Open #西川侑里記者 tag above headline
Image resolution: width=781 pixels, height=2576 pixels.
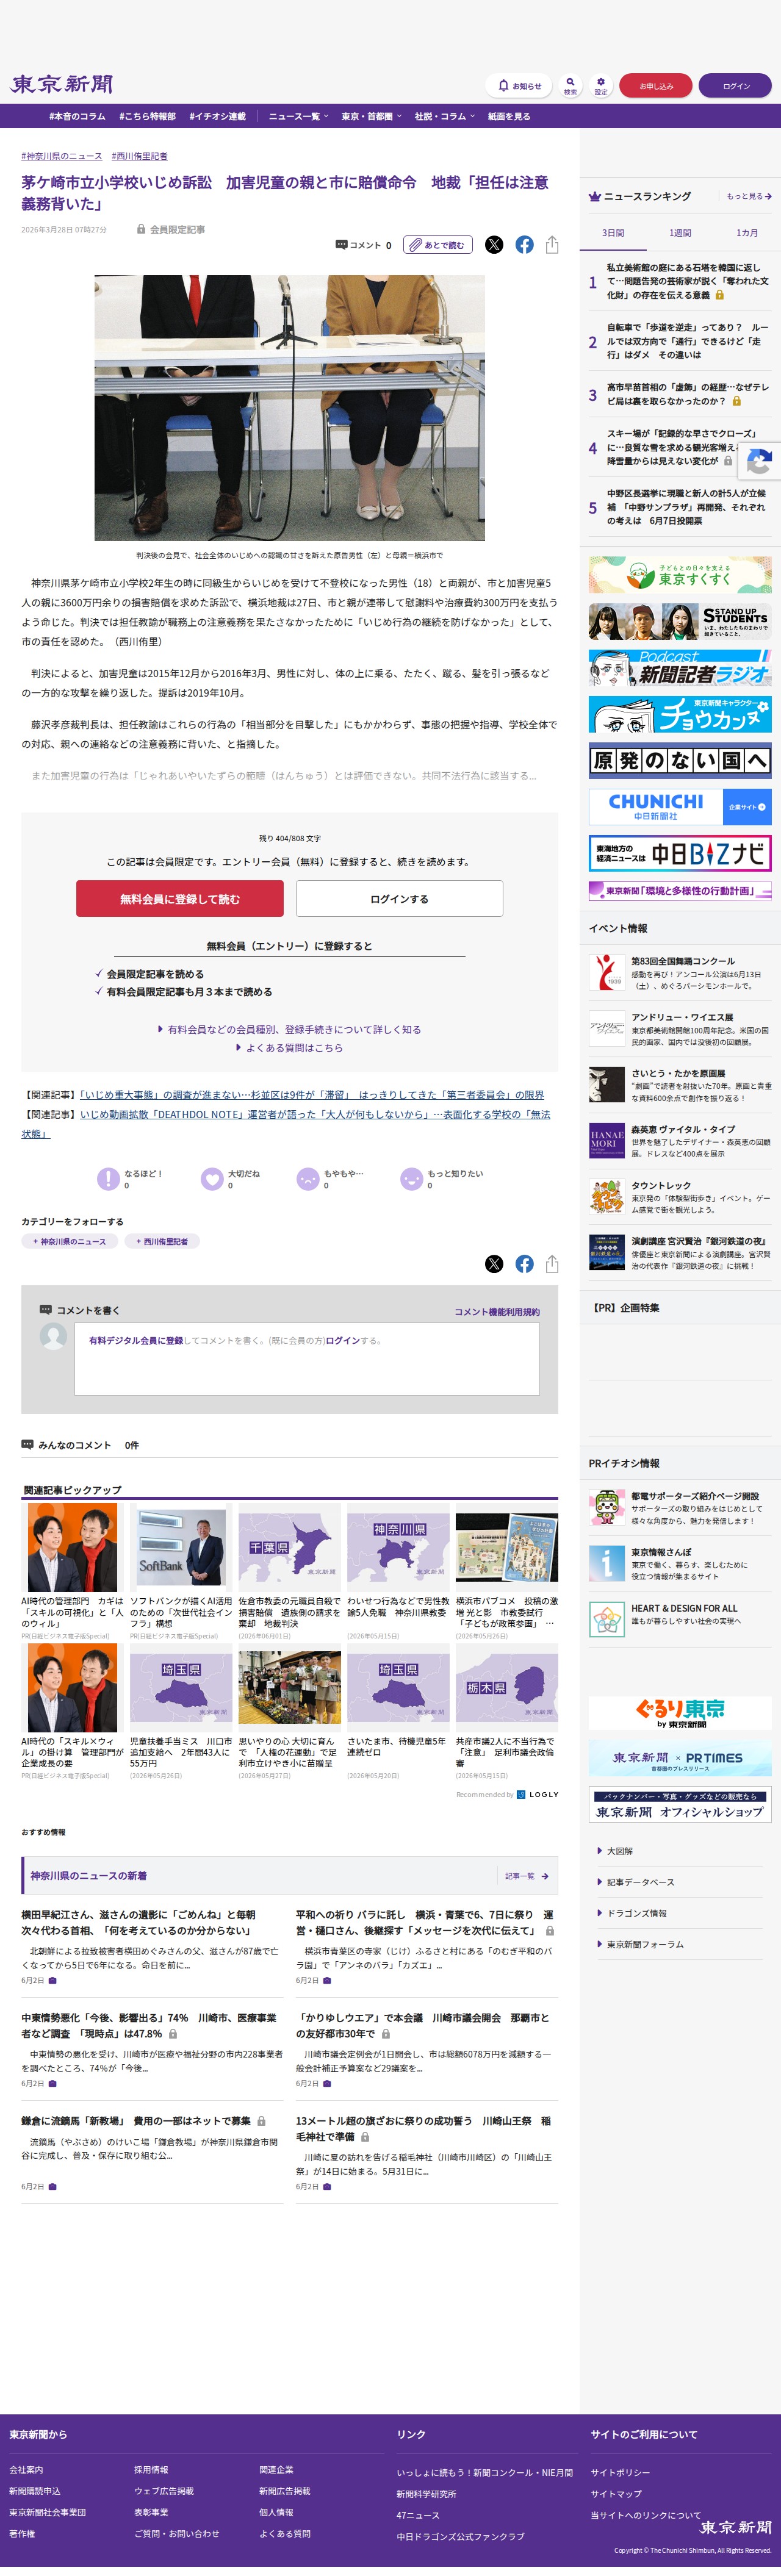click(140, 156)
